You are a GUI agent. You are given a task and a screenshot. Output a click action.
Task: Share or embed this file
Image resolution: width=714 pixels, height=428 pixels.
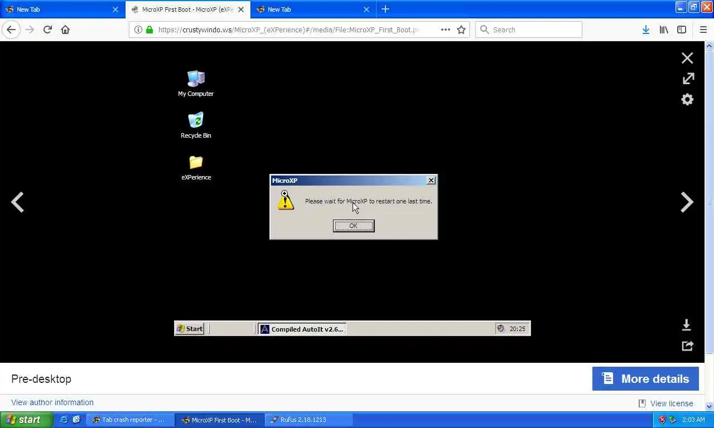(687, 346)
